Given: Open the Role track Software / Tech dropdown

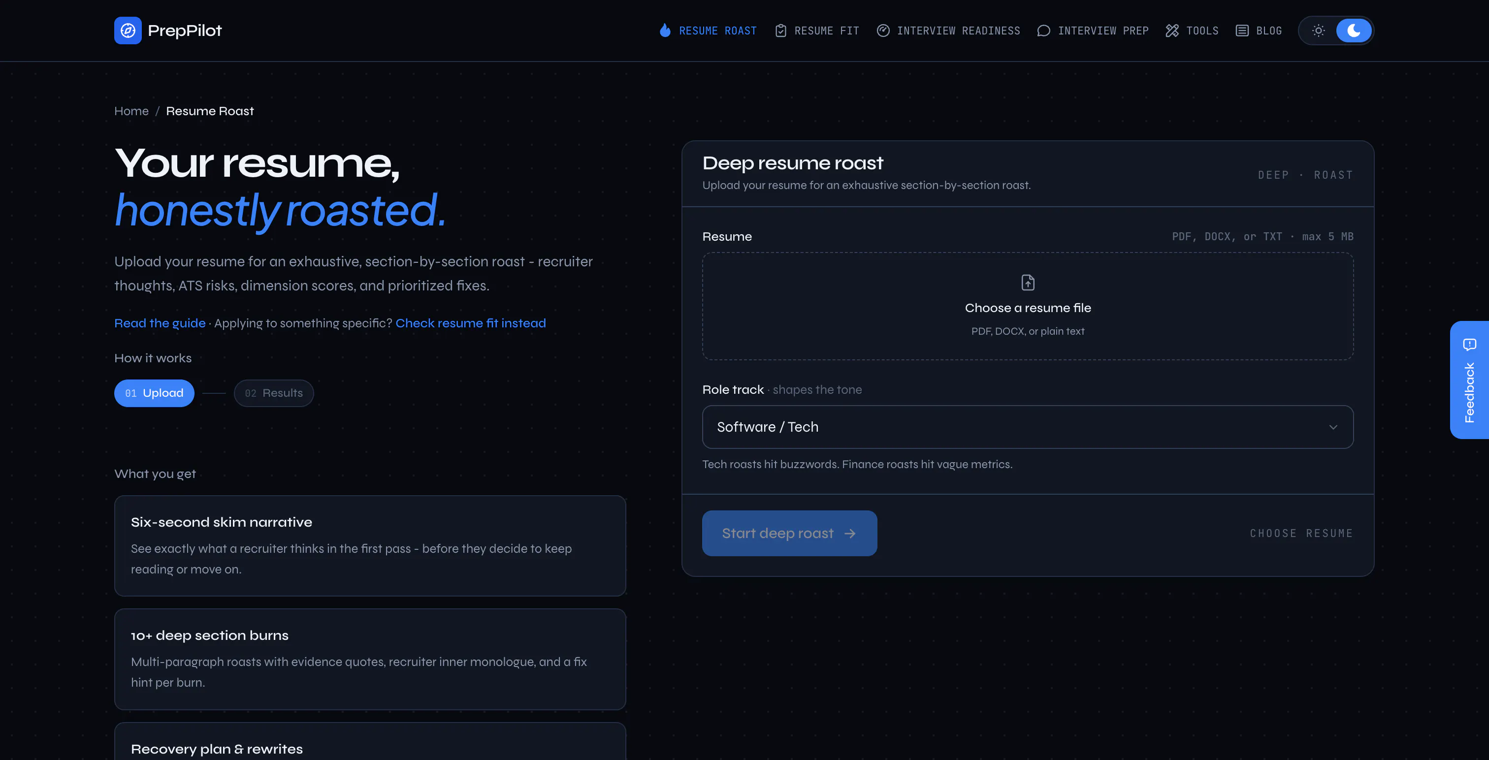Looking at the screenshot, I should [x=1028, y=427].
